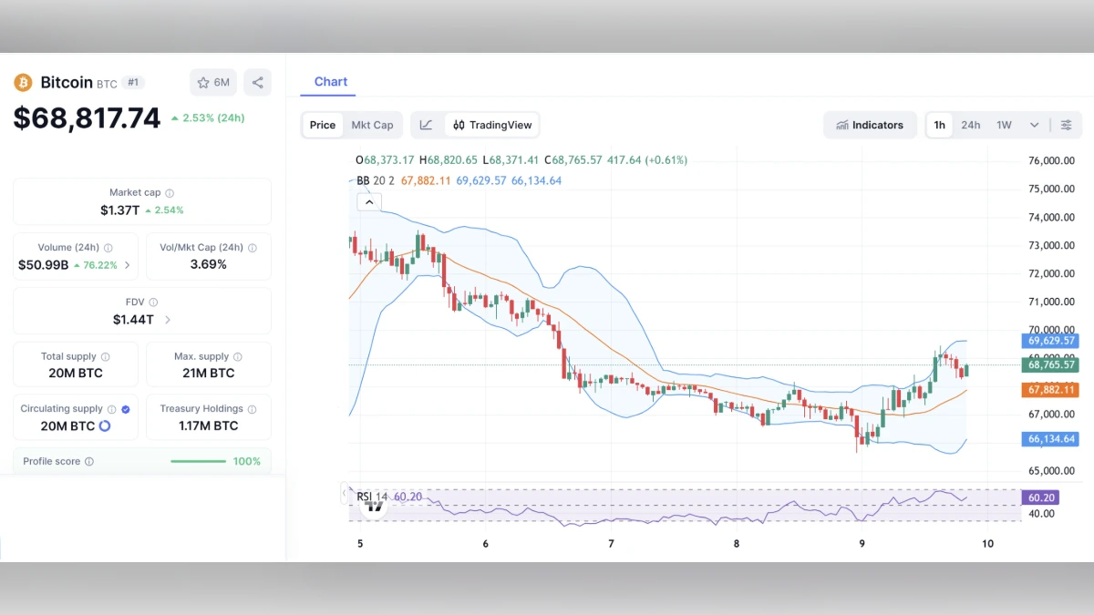Click the Bitcoin logo icon
The width and height of the screenshot is (1094, 615).
pyautogui.click(x=23, y=82)
